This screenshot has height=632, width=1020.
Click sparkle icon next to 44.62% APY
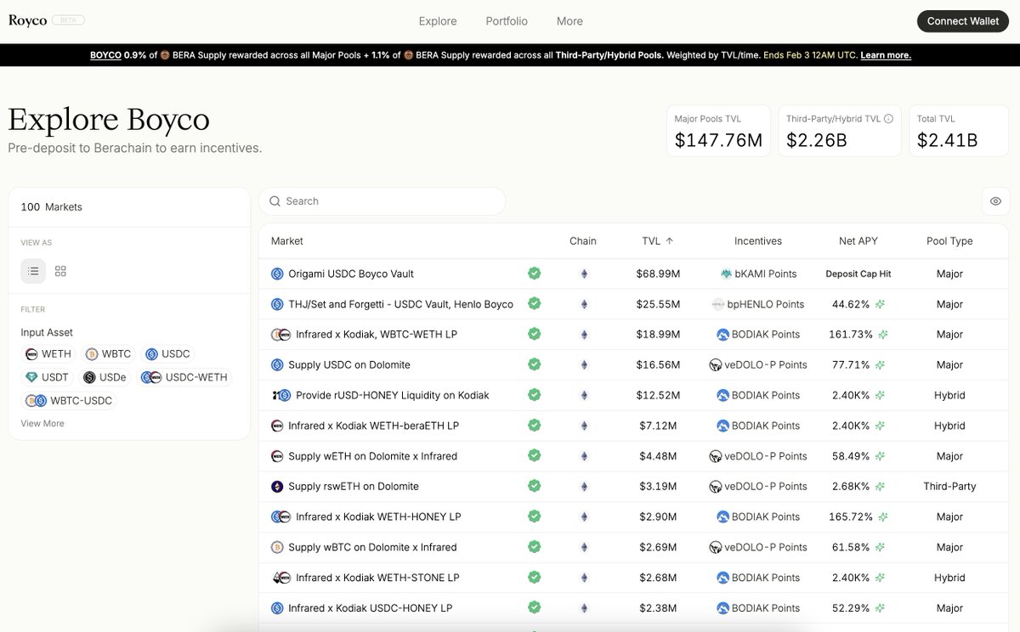881,304
